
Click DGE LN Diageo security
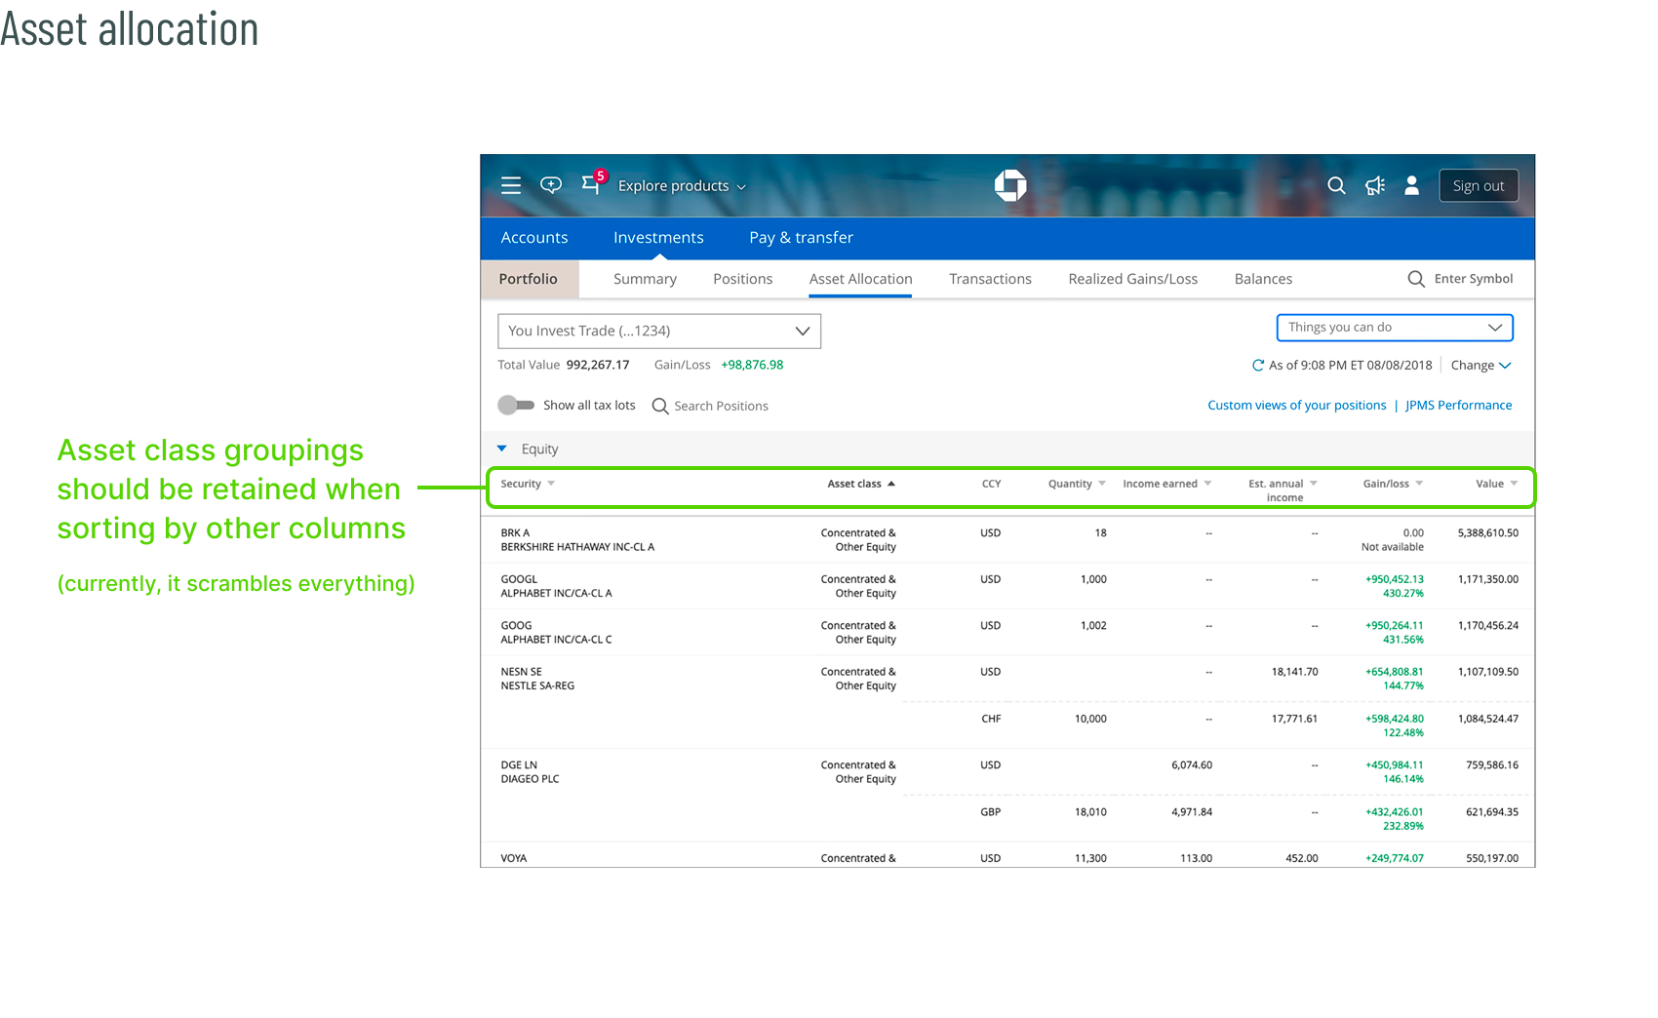coord(530,772)
